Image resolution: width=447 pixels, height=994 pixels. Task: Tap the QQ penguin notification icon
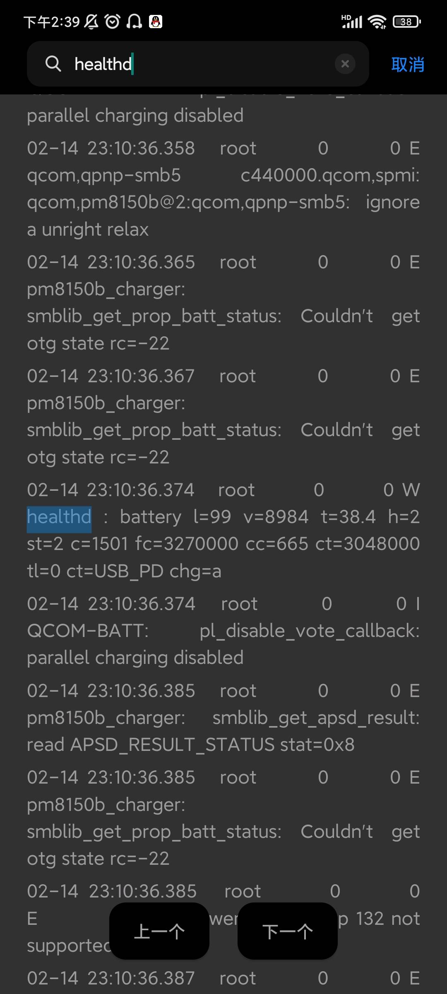pyautogui.click(x=156, y=21)
